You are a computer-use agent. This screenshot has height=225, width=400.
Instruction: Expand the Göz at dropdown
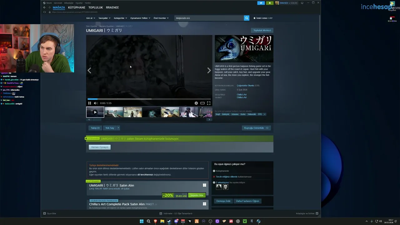click(90, 18)
